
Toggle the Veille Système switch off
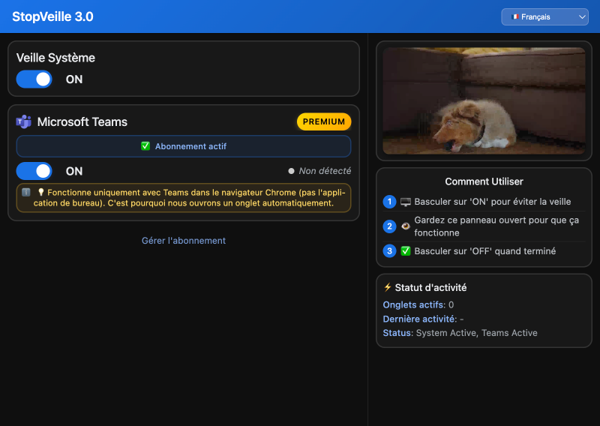[x=34, y=79]
